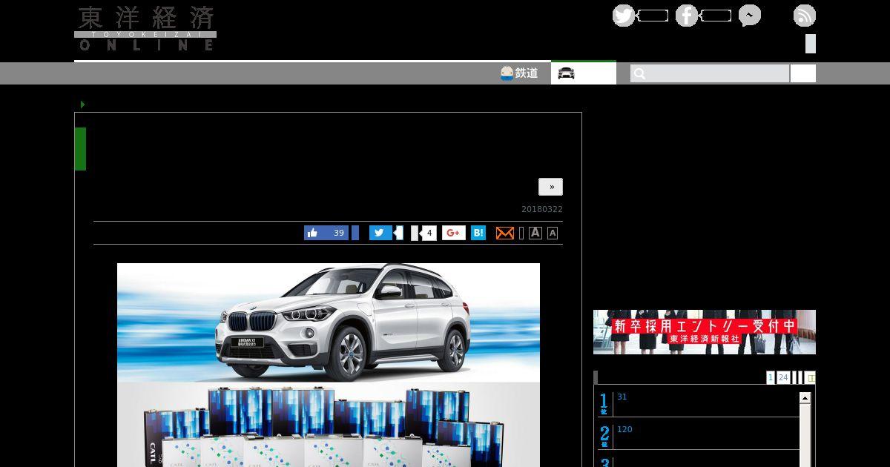Select the car icon automotive tab
This screenshot has width=890, height=467.
(x=583, y=73)
